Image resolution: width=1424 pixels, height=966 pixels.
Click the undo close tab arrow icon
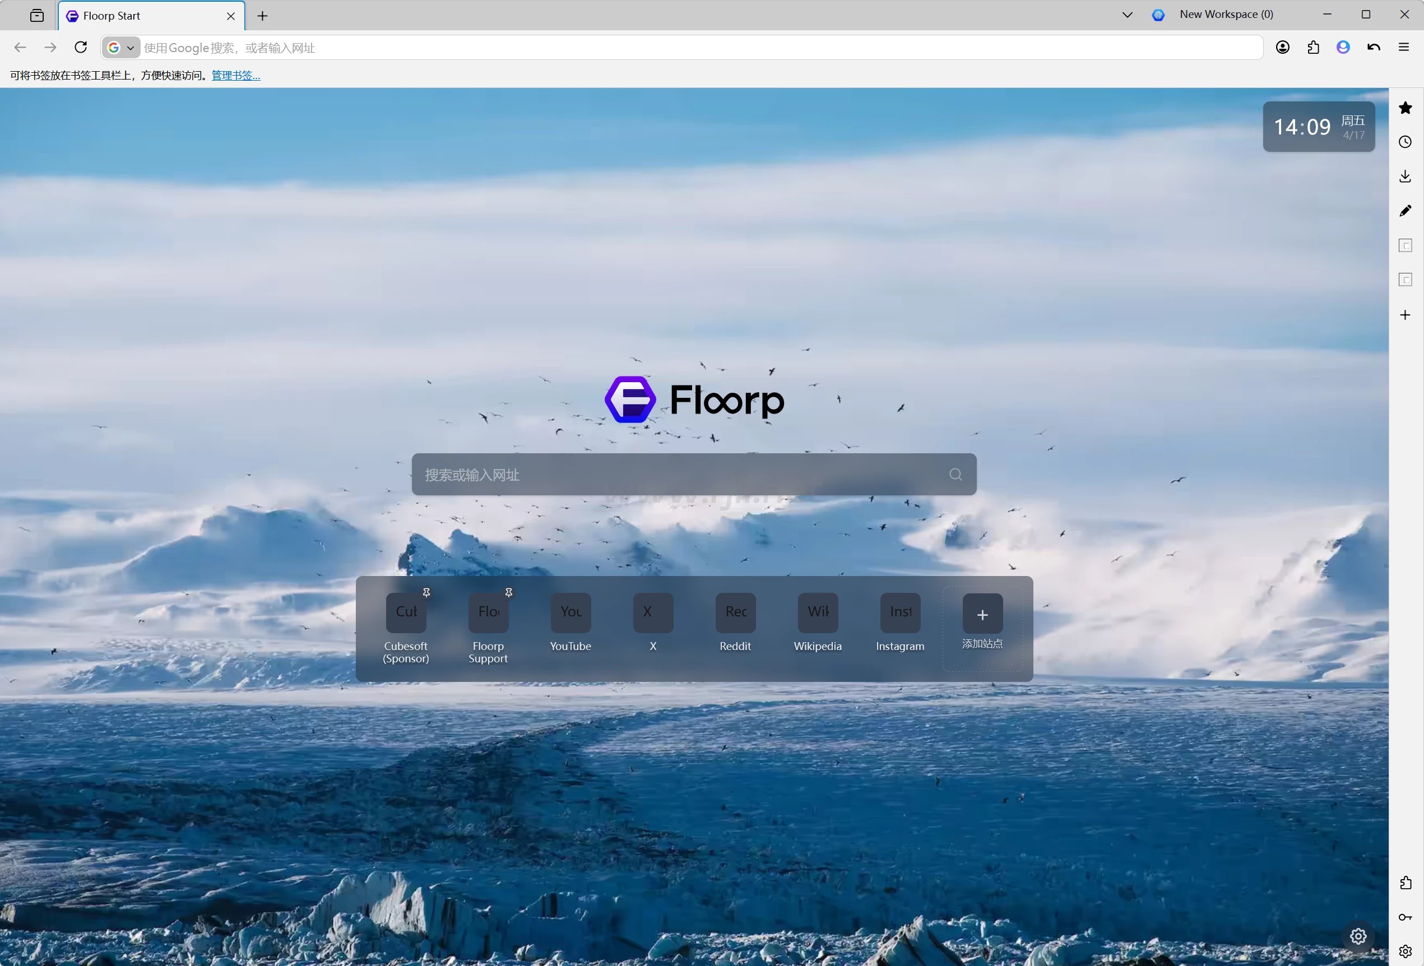[1373, 47]
